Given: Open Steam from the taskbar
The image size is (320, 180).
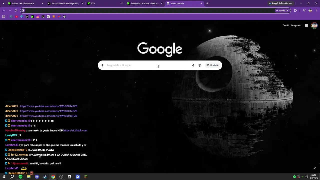Looking at the screenshot, I should click(x=45, y=177).
